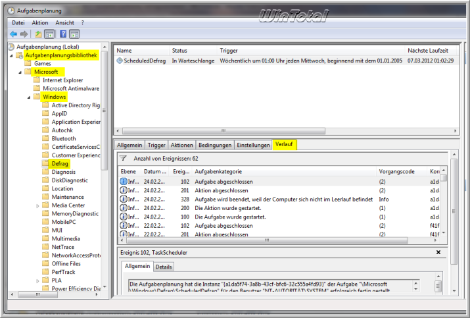Select the Offline Files folder
470x318 pixels.
(x=66, y=263)
